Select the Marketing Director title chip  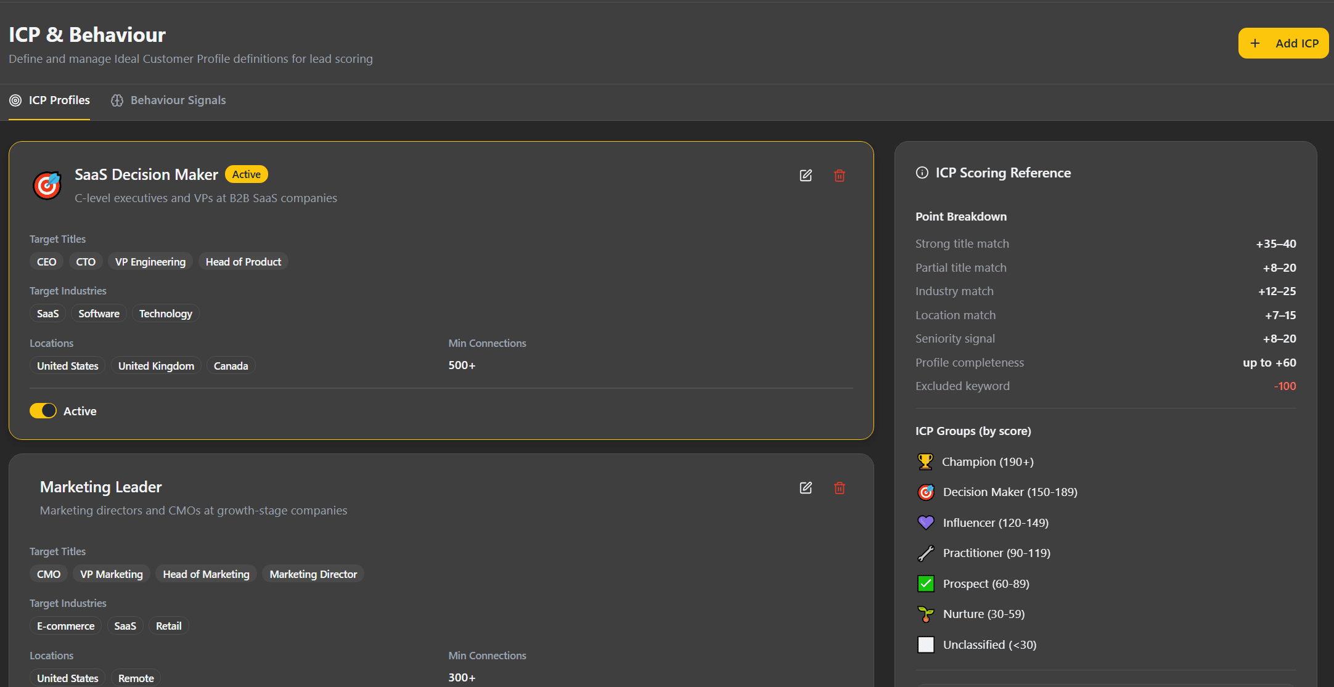pyautogui.click(x=313, y=574)
